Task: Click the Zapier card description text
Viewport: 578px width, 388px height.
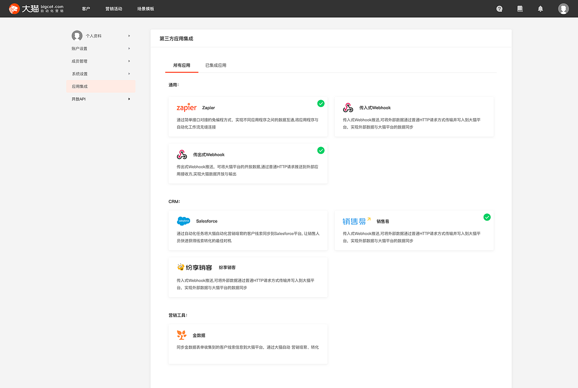Action: point(247,124)
